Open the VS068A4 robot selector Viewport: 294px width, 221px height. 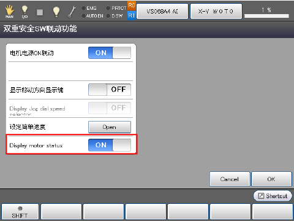[162, 11]
